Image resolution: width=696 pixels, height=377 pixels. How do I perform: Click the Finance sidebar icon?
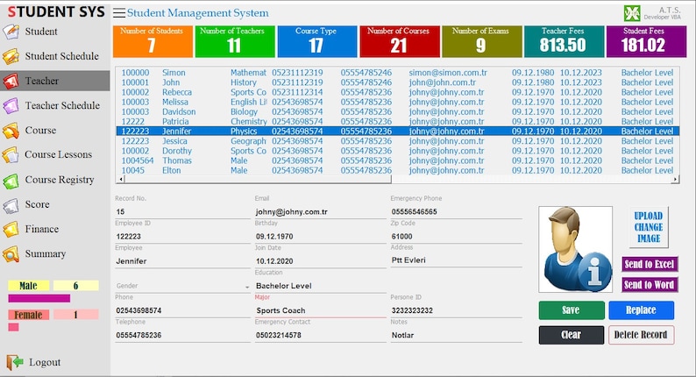[x=11, y=229]
